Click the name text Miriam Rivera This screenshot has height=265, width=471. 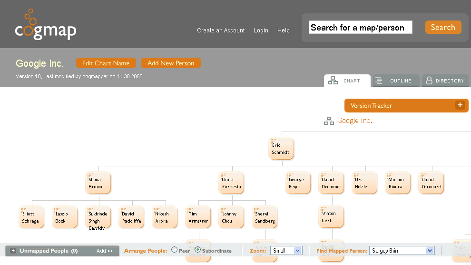[x=396, y=183]
